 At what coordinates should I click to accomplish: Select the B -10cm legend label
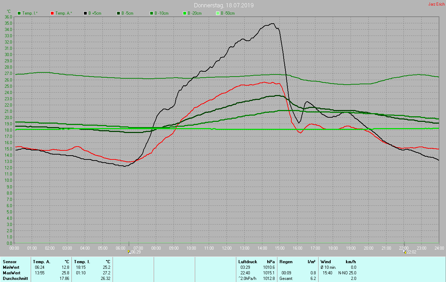point(161,13)
